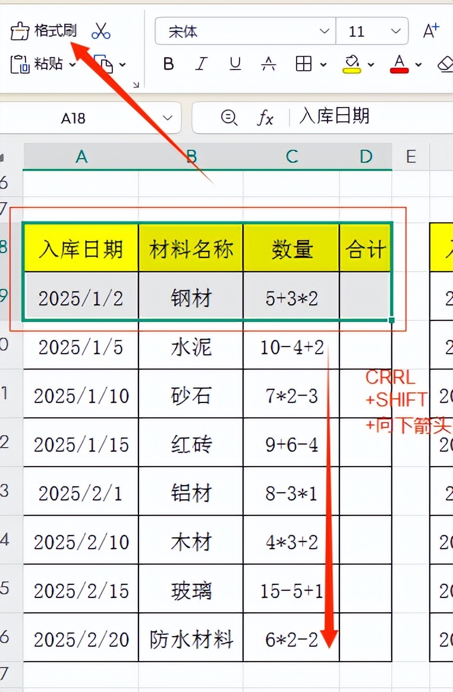Select cell with date 2025/1/15
Screen dimensions: 453x692
pyautogui.click(x=81, y=443)
